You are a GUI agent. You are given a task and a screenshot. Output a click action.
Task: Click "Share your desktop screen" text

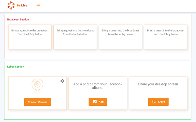pyautogui.click(x=158, y=84)
